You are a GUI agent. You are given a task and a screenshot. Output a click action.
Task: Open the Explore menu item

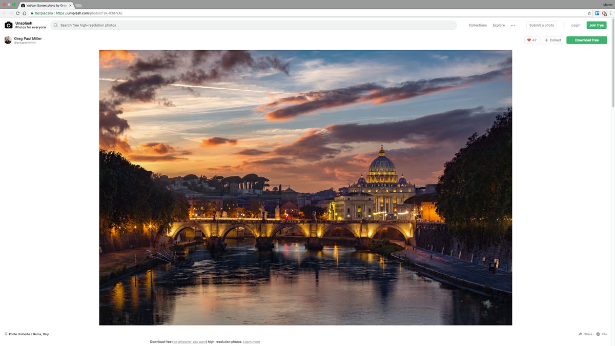[x=499, y=25]
